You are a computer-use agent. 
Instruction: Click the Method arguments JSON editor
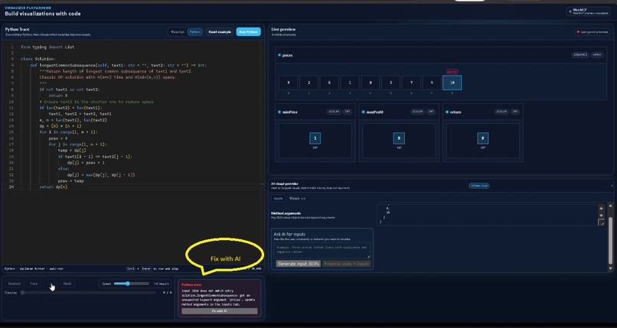[x=487, y=215]
